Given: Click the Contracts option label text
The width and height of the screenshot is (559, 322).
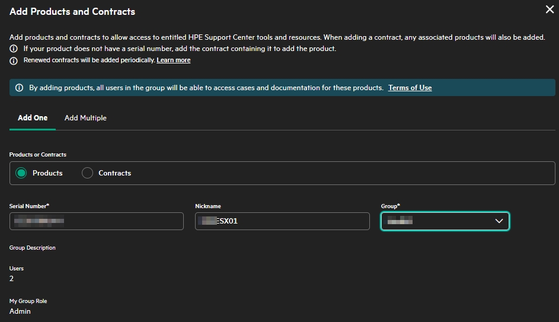Looking at the screenshot, I should pyautogui.click(x=114, y=173).
